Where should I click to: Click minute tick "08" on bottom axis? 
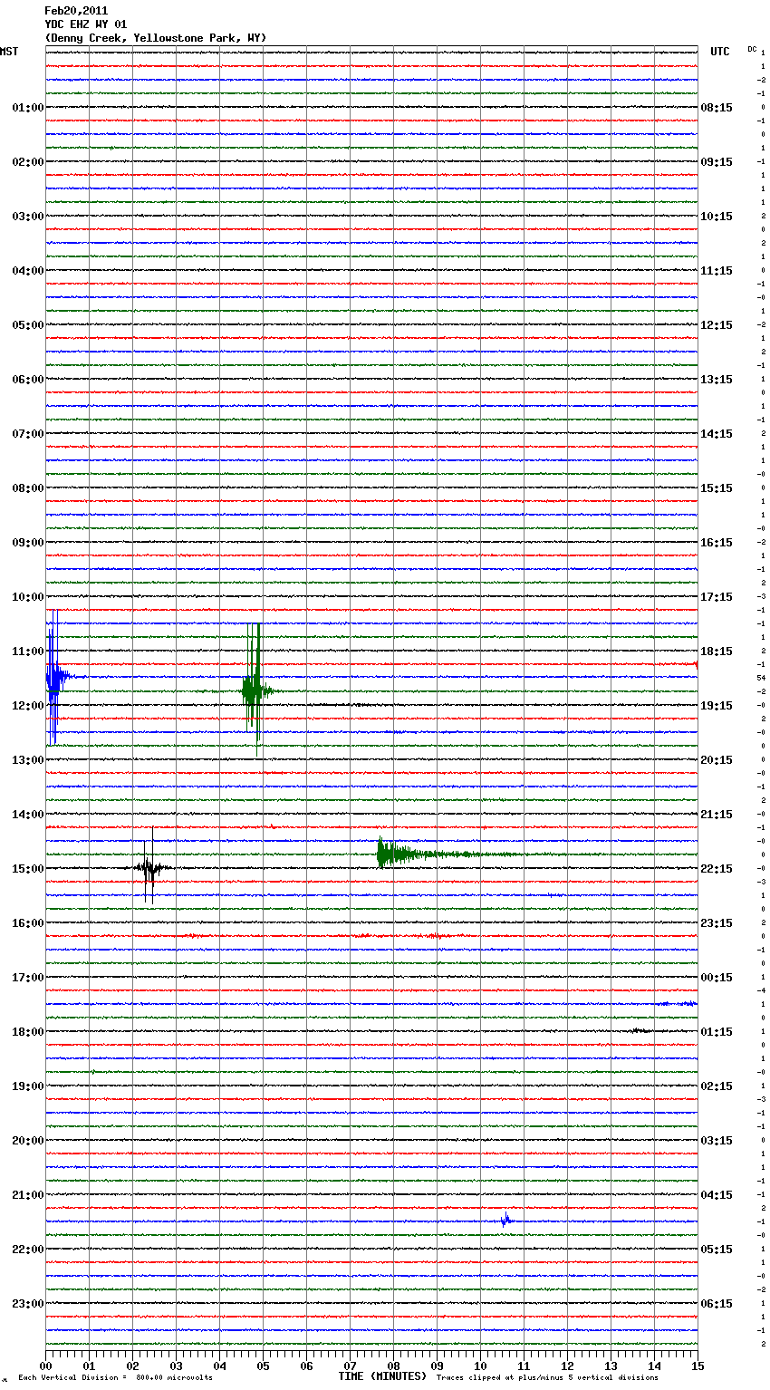tap(393, 1366)
